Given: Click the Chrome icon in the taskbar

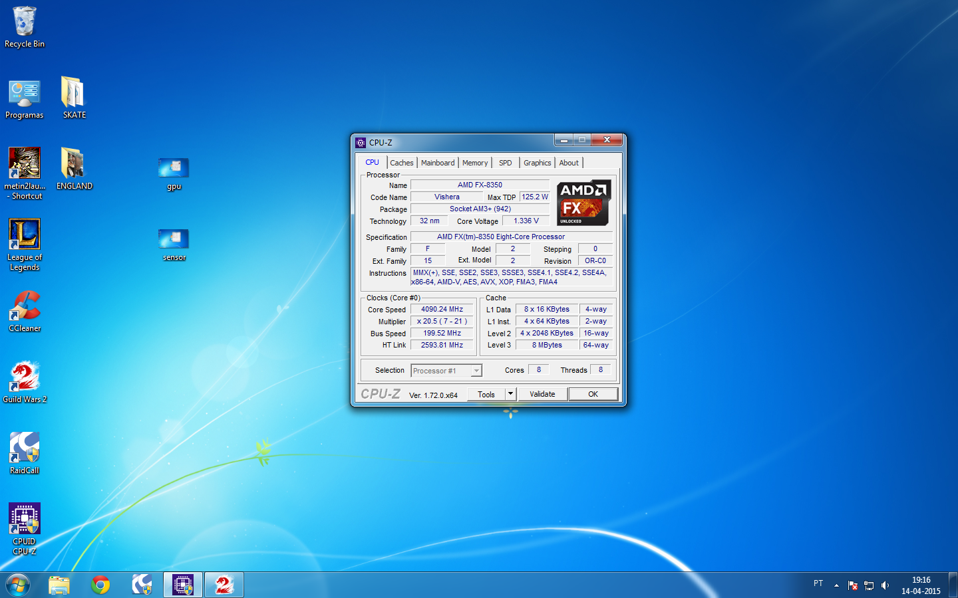Looking at the screenshot, I should pyautogui.click(x=100, y=585).
